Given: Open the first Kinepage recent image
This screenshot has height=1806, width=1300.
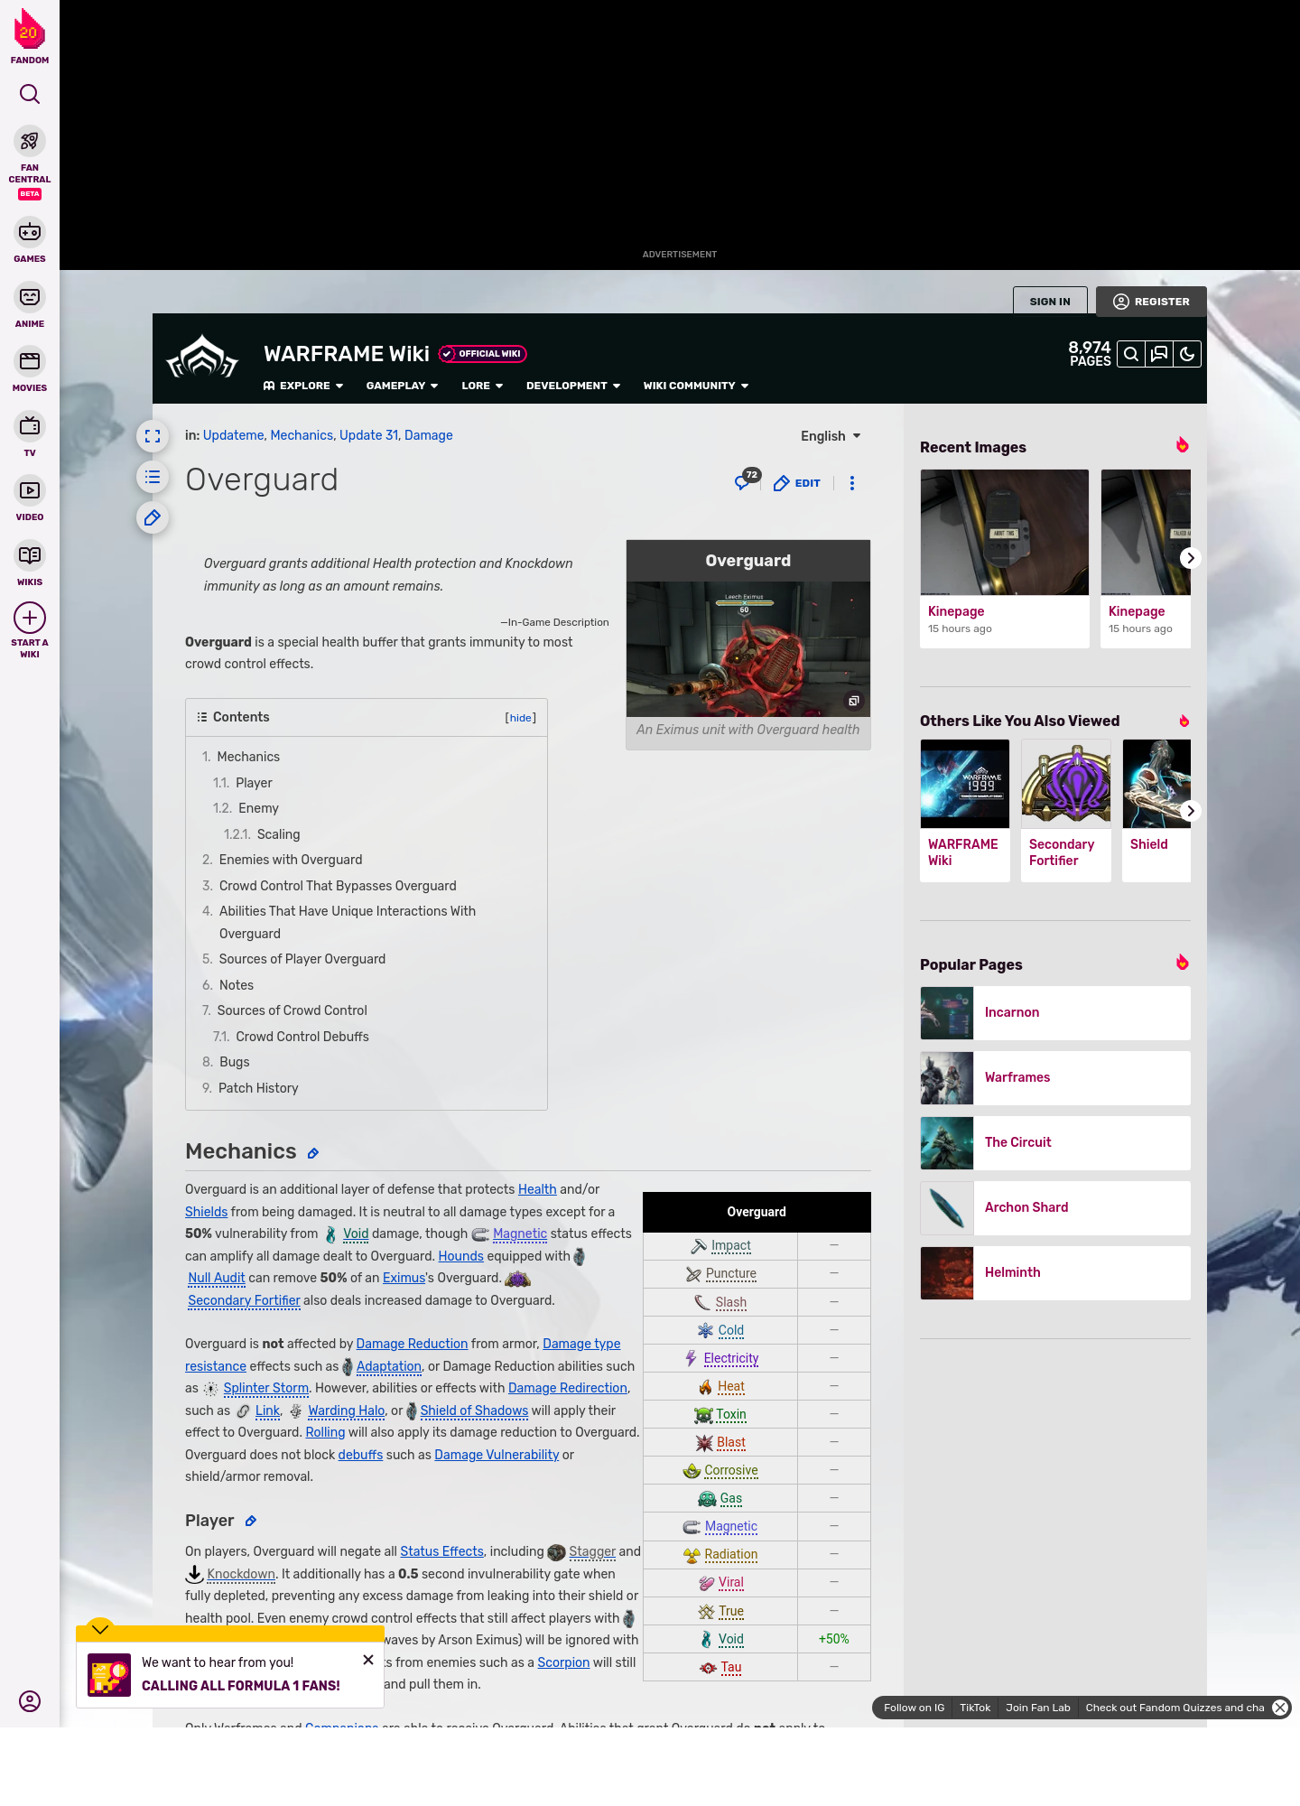Looking at the screenshot, I should [x=1005, y=558].
